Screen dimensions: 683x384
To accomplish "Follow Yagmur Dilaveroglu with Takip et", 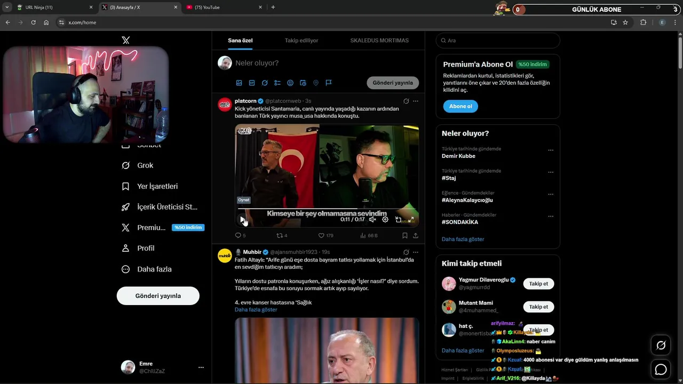I will click(x=538, y=284).
